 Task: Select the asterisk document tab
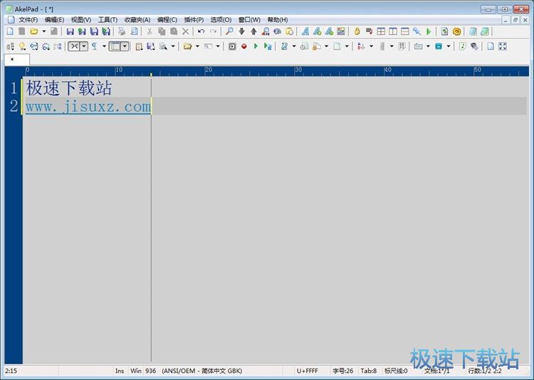pyautogui.click(x=12, y=60)
